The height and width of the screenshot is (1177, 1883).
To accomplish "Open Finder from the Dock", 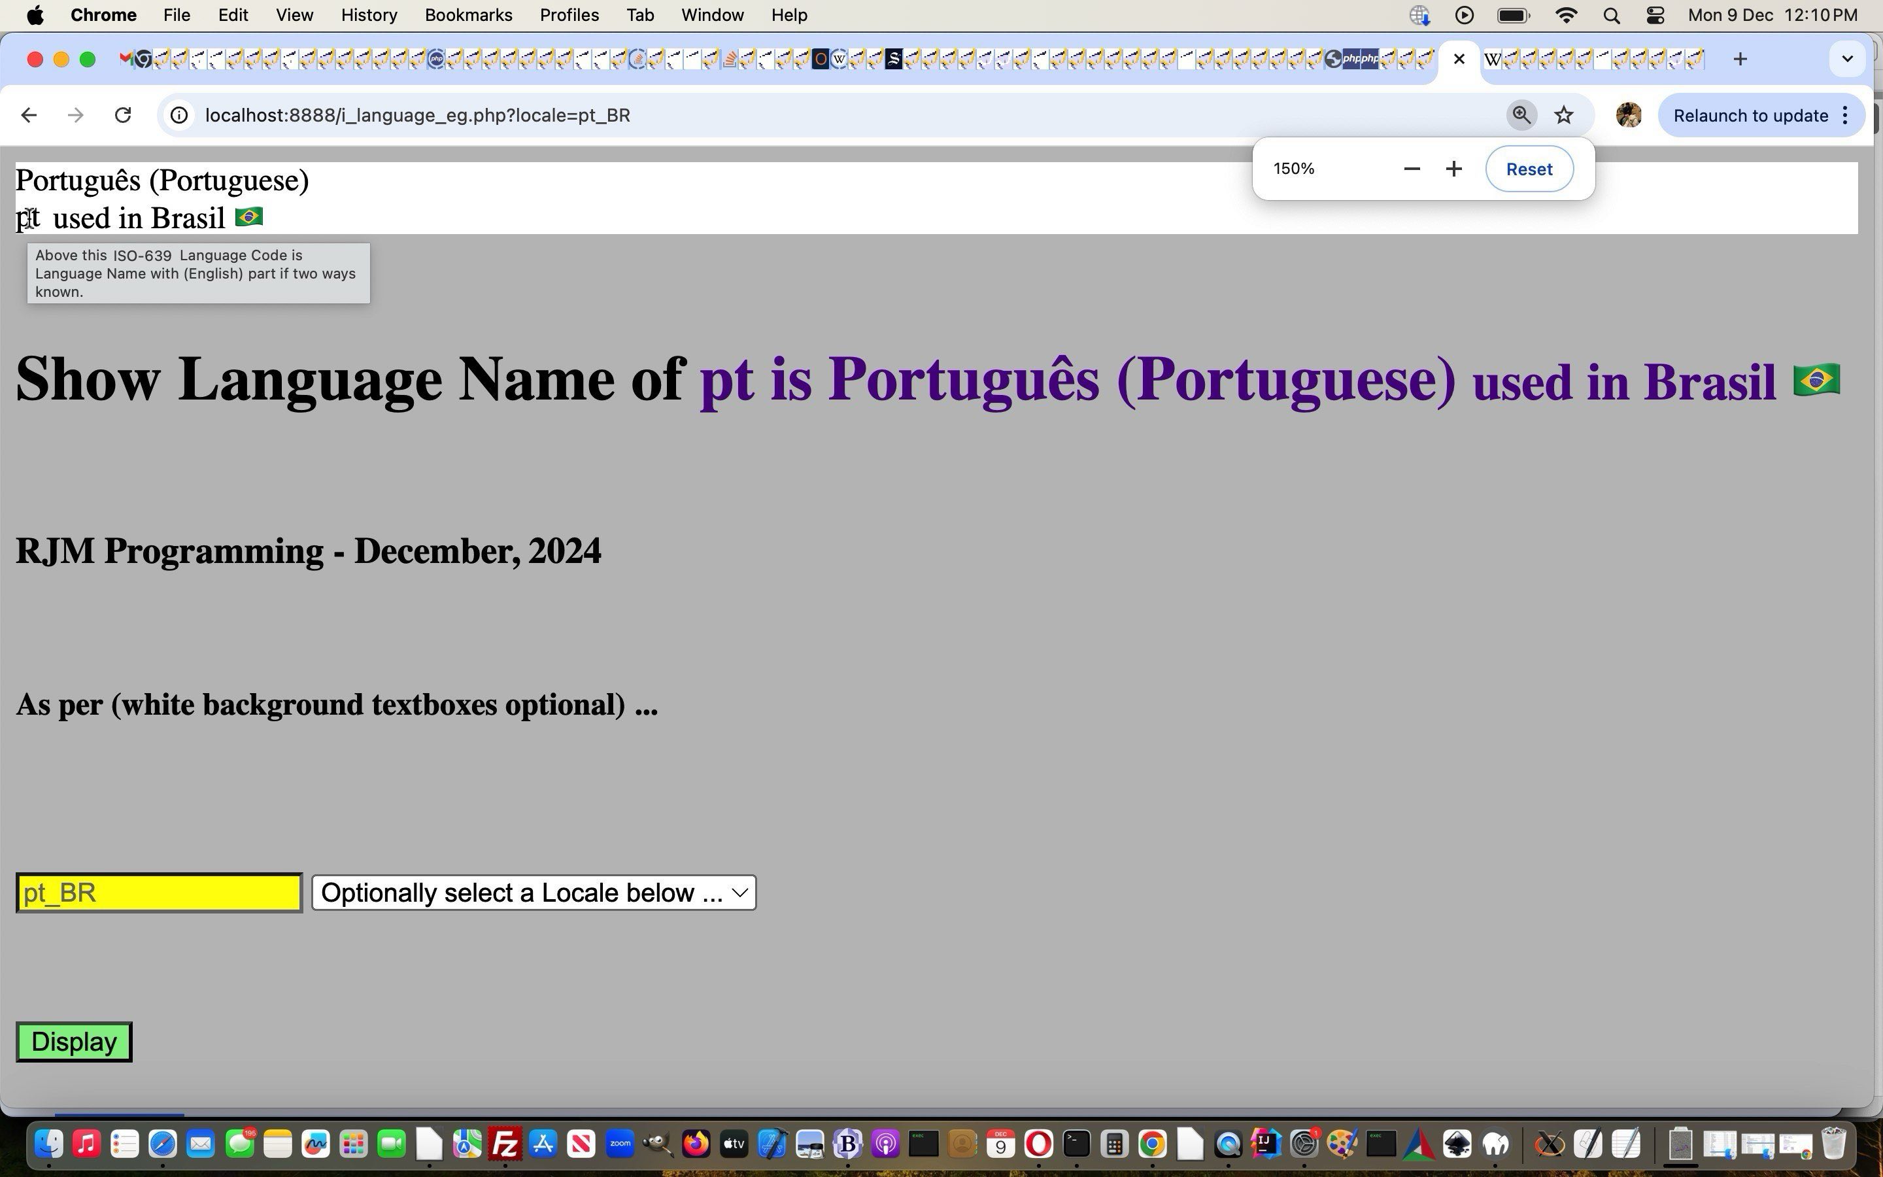I will tap(48, 1144).
